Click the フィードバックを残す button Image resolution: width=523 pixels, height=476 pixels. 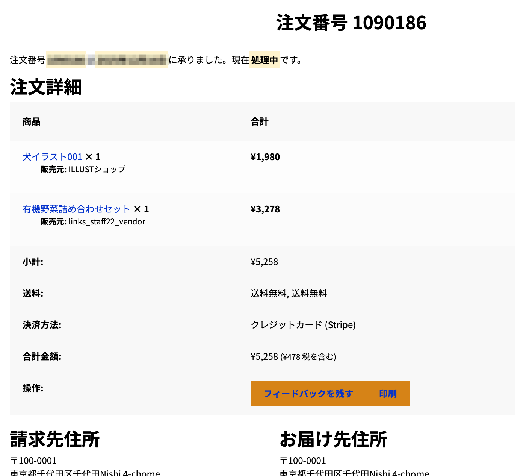click(308, 394)
